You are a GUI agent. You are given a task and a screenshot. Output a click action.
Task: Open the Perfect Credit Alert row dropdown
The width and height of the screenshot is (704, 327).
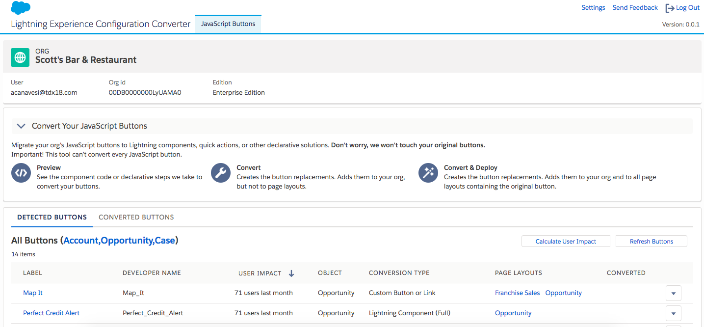(673, 313)
